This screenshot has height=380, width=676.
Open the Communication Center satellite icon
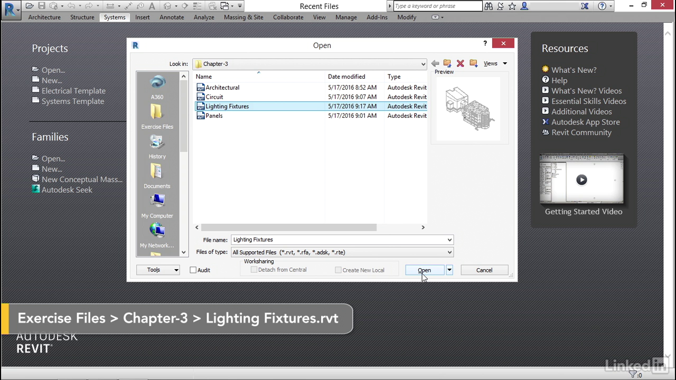click(500, 6)
